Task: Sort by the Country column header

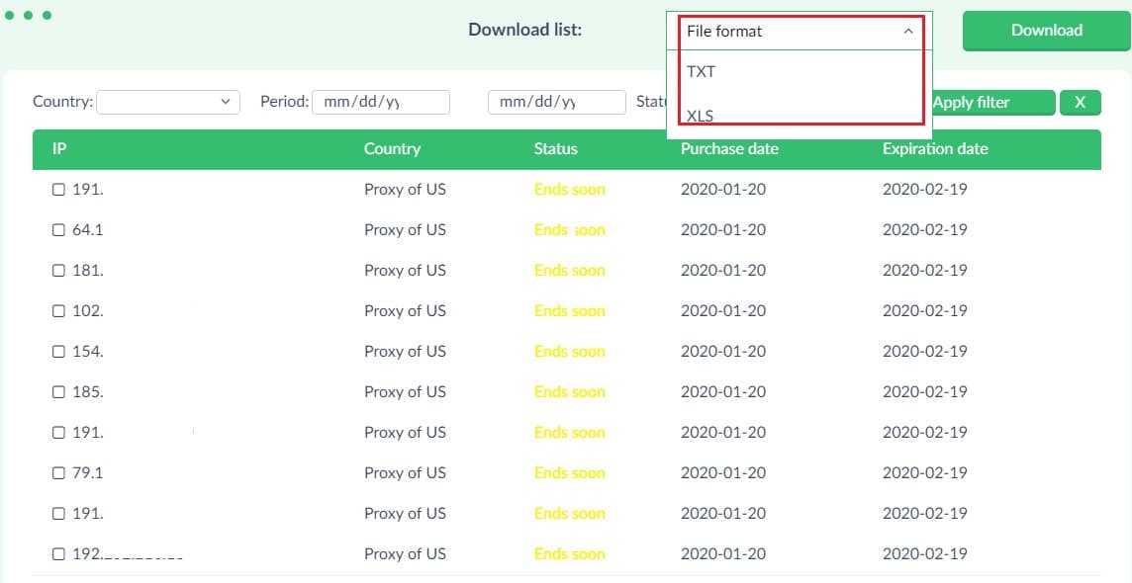Action: (x=392, y=149)
